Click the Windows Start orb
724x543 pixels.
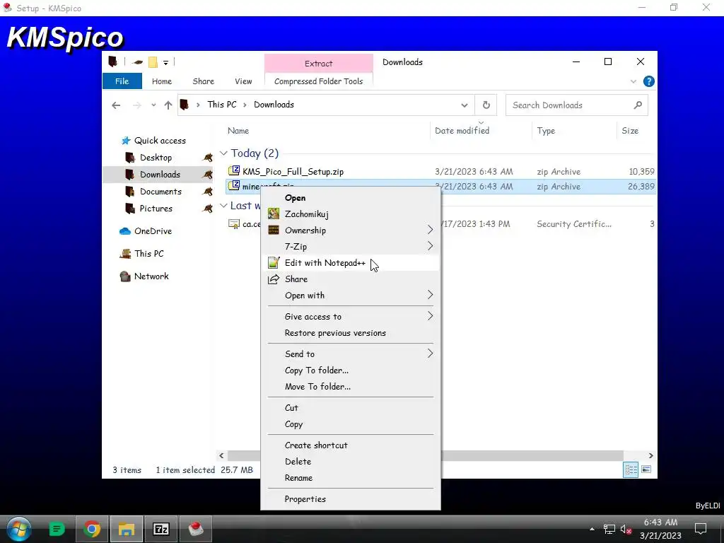pyautogui.click(x=19, y=529)
